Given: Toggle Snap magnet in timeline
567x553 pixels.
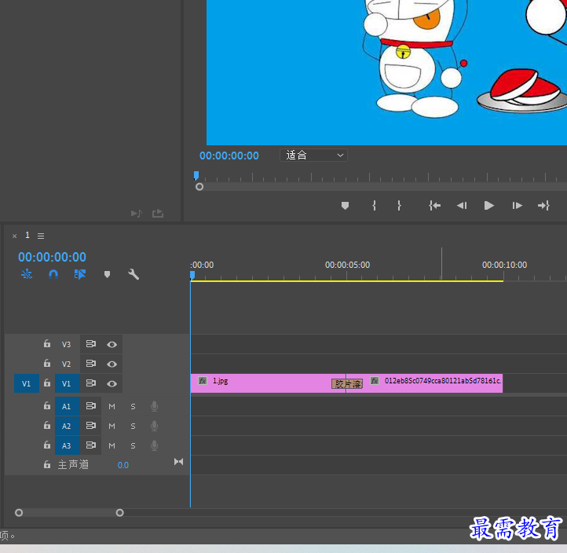Looking at the screenshot, I should click(53, 274).
